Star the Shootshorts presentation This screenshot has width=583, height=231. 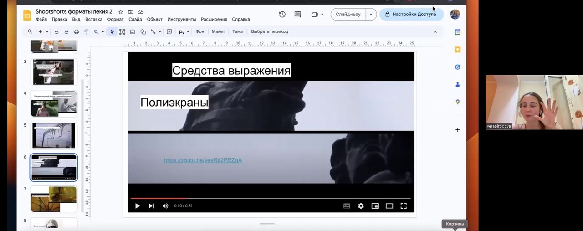tap(121, 12)
